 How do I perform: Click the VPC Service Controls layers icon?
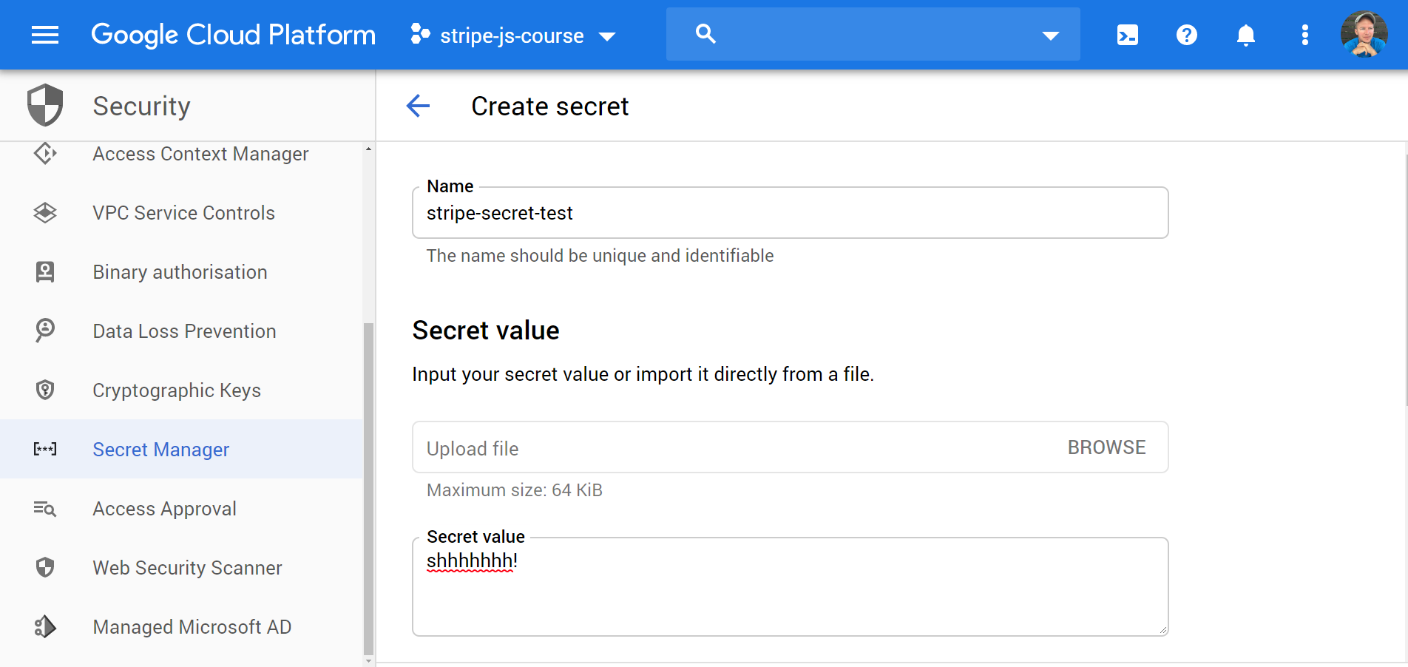click(x=44, y=212)
